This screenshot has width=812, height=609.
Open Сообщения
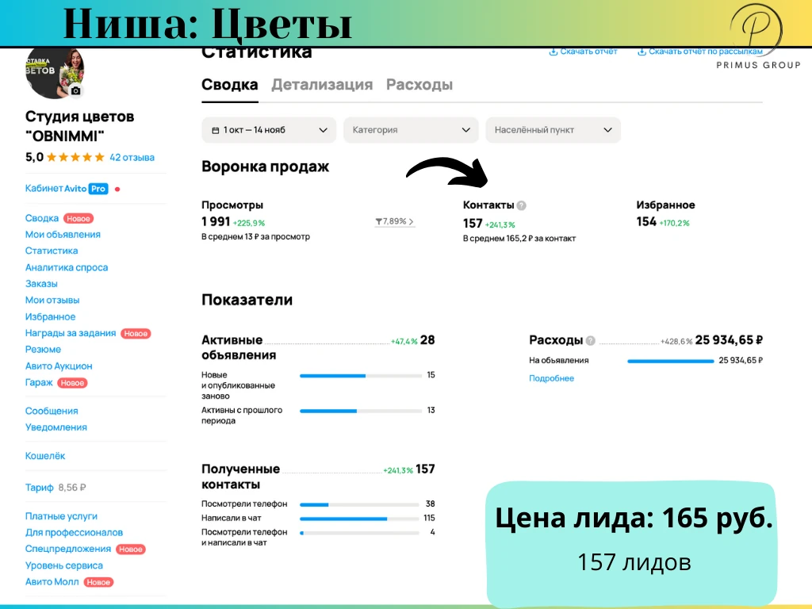point(52,412)
